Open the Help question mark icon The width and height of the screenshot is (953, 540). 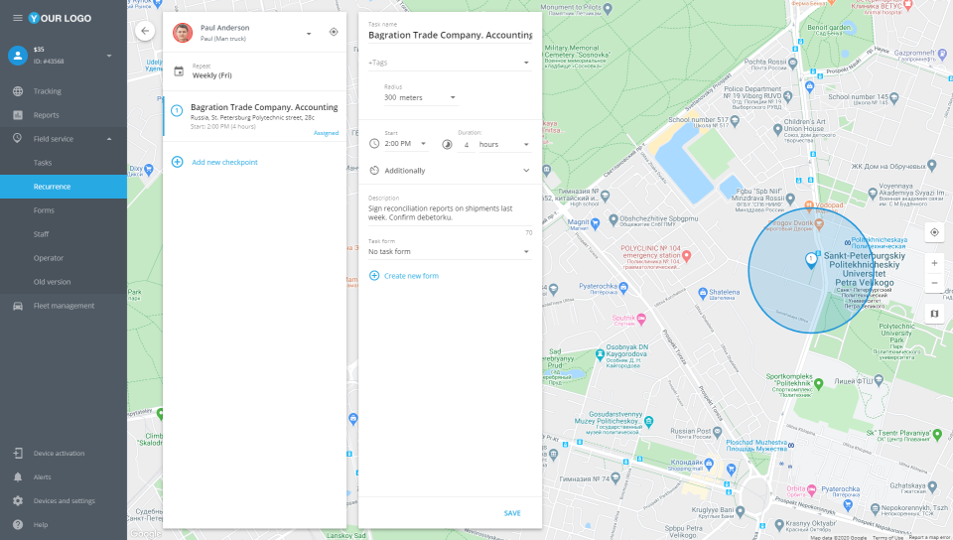tap(18, 524)
